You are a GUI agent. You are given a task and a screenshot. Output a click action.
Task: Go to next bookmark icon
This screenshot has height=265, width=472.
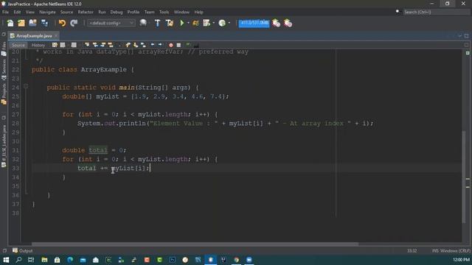click(136, 45)
